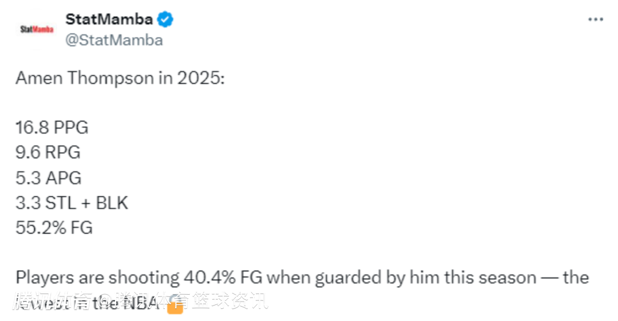Viewport: 618px width, 321px height.
Task: Open the @StatMamba handle link
Action: click(x=114, y=40)
